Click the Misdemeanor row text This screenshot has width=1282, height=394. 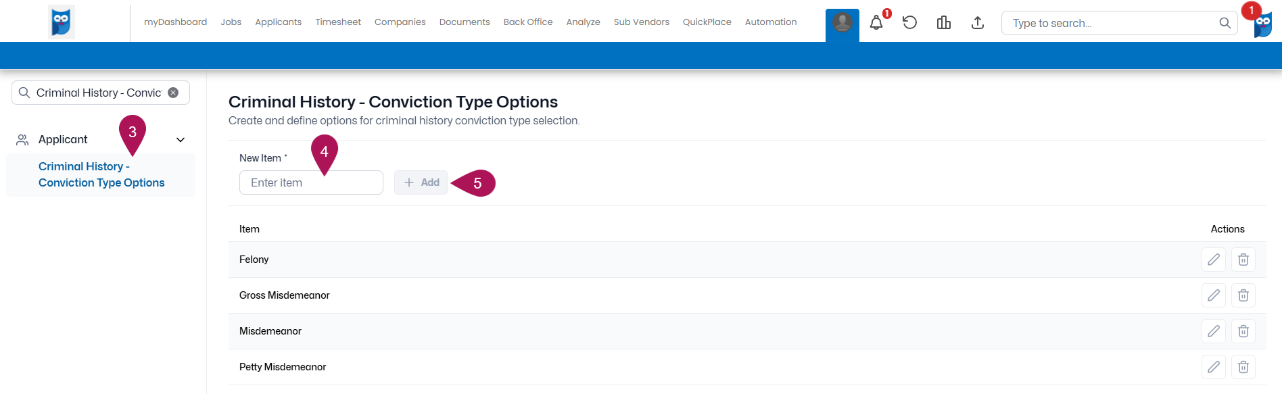tap(270, 331)
